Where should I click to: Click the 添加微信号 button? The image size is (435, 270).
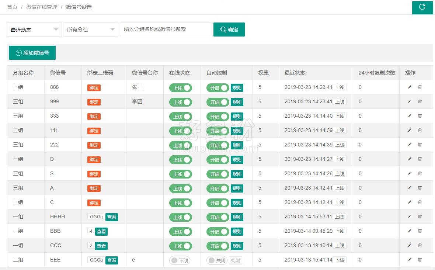point(32,53)
